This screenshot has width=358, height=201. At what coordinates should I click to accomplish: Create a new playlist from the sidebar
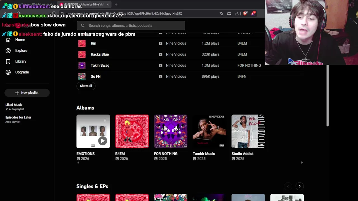(x=27, y=93)
